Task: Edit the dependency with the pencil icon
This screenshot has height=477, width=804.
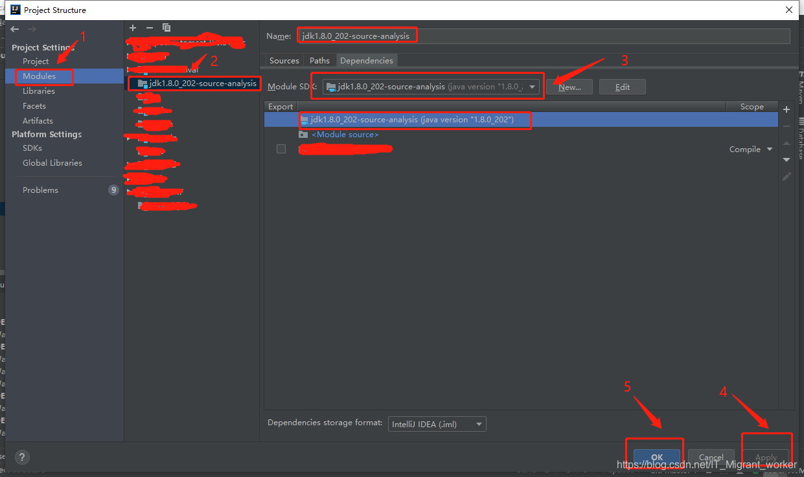Action: click(787, 176)
